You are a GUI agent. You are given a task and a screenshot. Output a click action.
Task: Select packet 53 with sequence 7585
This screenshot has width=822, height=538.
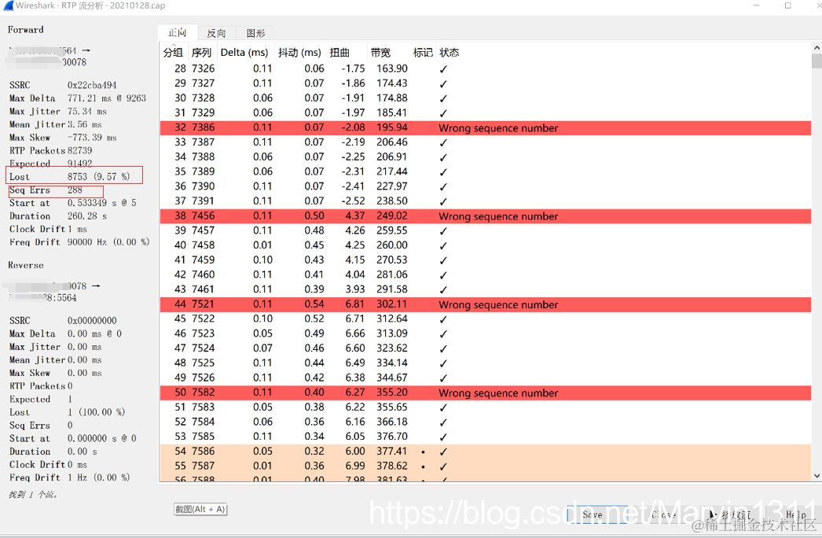(x=486, y=437)
